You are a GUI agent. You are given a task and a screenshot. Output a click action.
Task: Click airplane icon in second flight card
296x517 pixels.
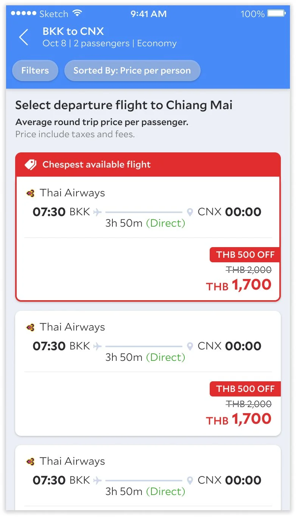coord(98,346)
